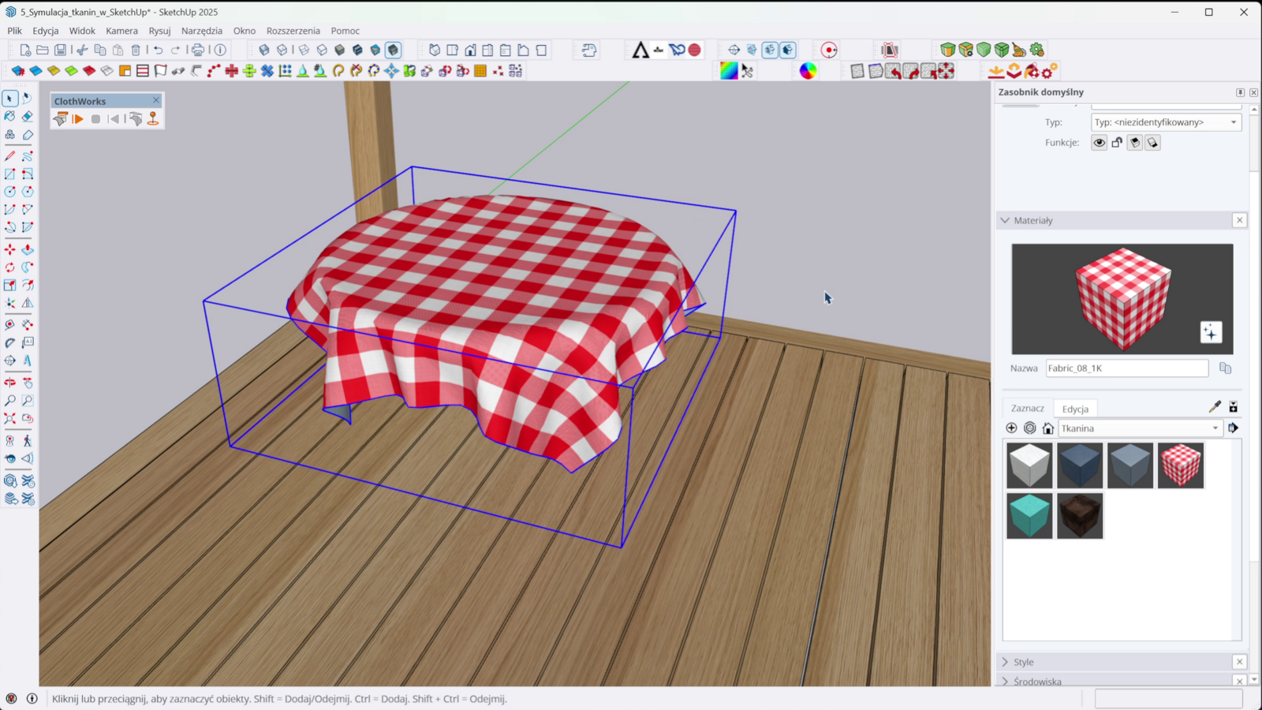Click the Undo arrow in top toolbar
1262x710 pixels.
(x=159, y=50)
